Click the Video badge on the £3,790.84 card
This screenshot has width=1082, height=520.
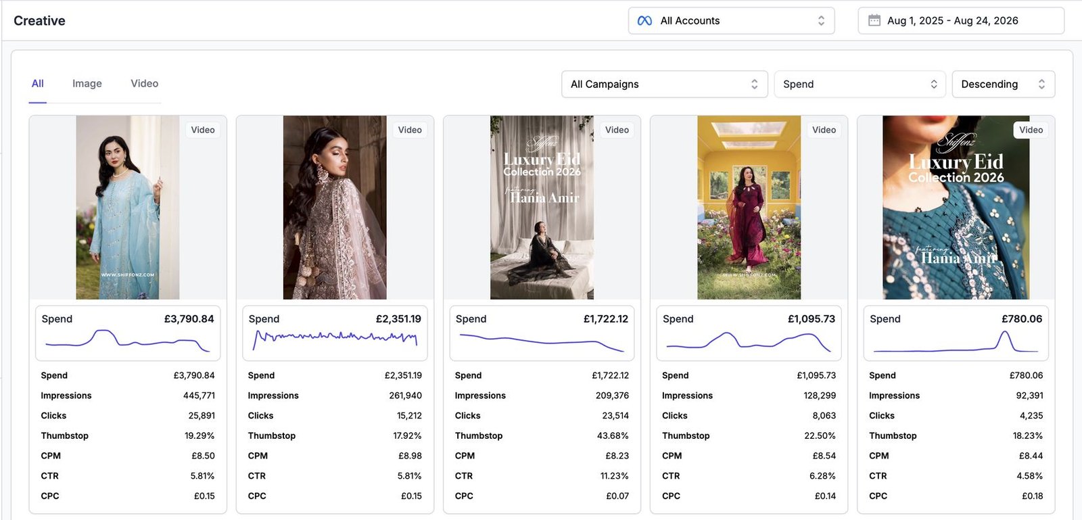(x=203, y=130)
